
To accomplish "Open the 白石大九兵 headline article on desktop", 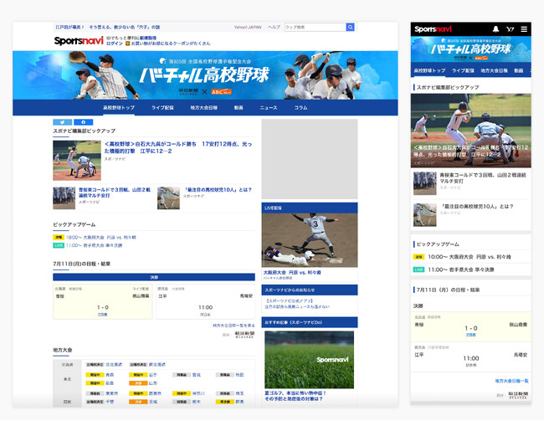I will (178, 146).
